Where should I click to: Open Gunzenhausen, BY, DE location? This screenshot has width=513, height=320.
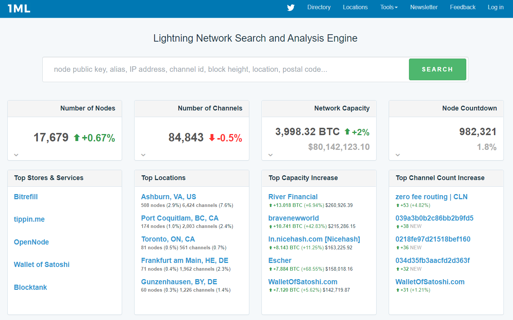(x=179, y=282)
